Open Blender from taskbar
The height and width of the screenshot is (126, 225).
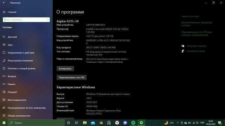coord(101,123)
